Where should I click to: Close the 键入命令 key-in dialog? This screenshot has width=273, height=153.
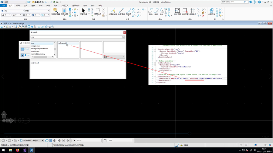[x=125, y=33]
